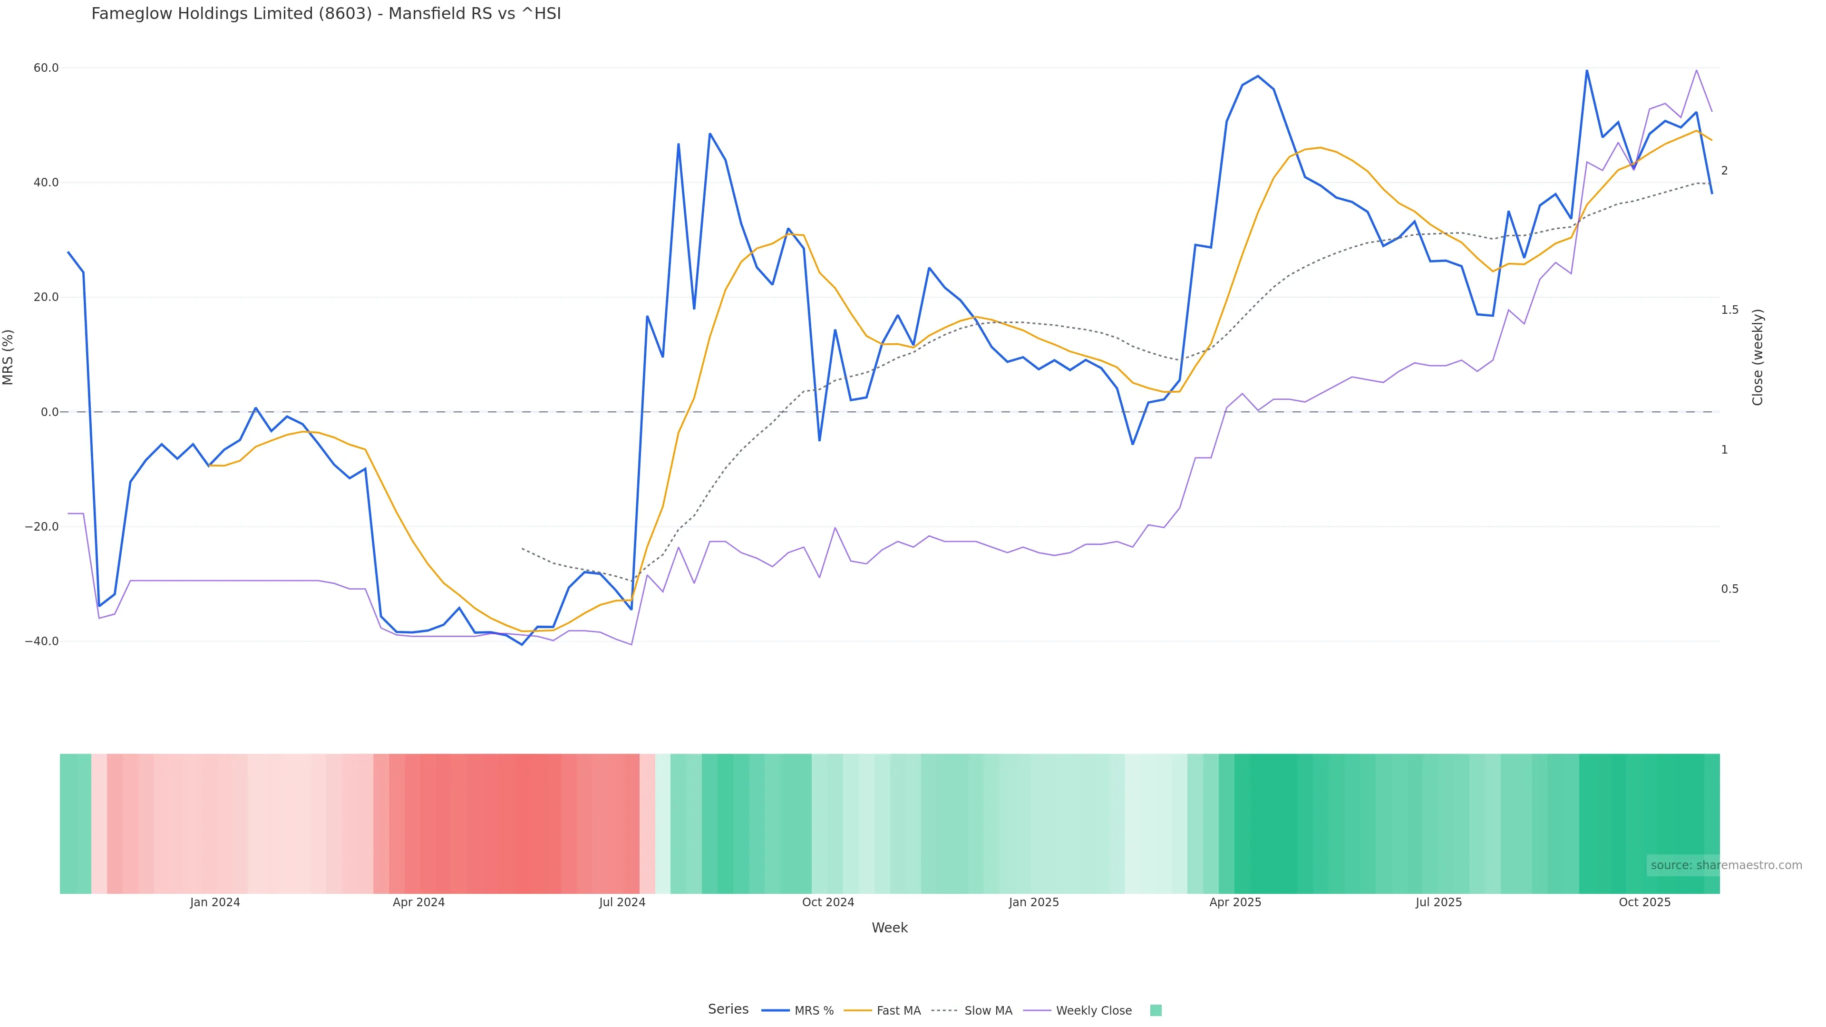Viewport: 1826px width, 1027px height.
Task: Click the dashed Slow MA legend line icon
Action: tap(944, 1011)
